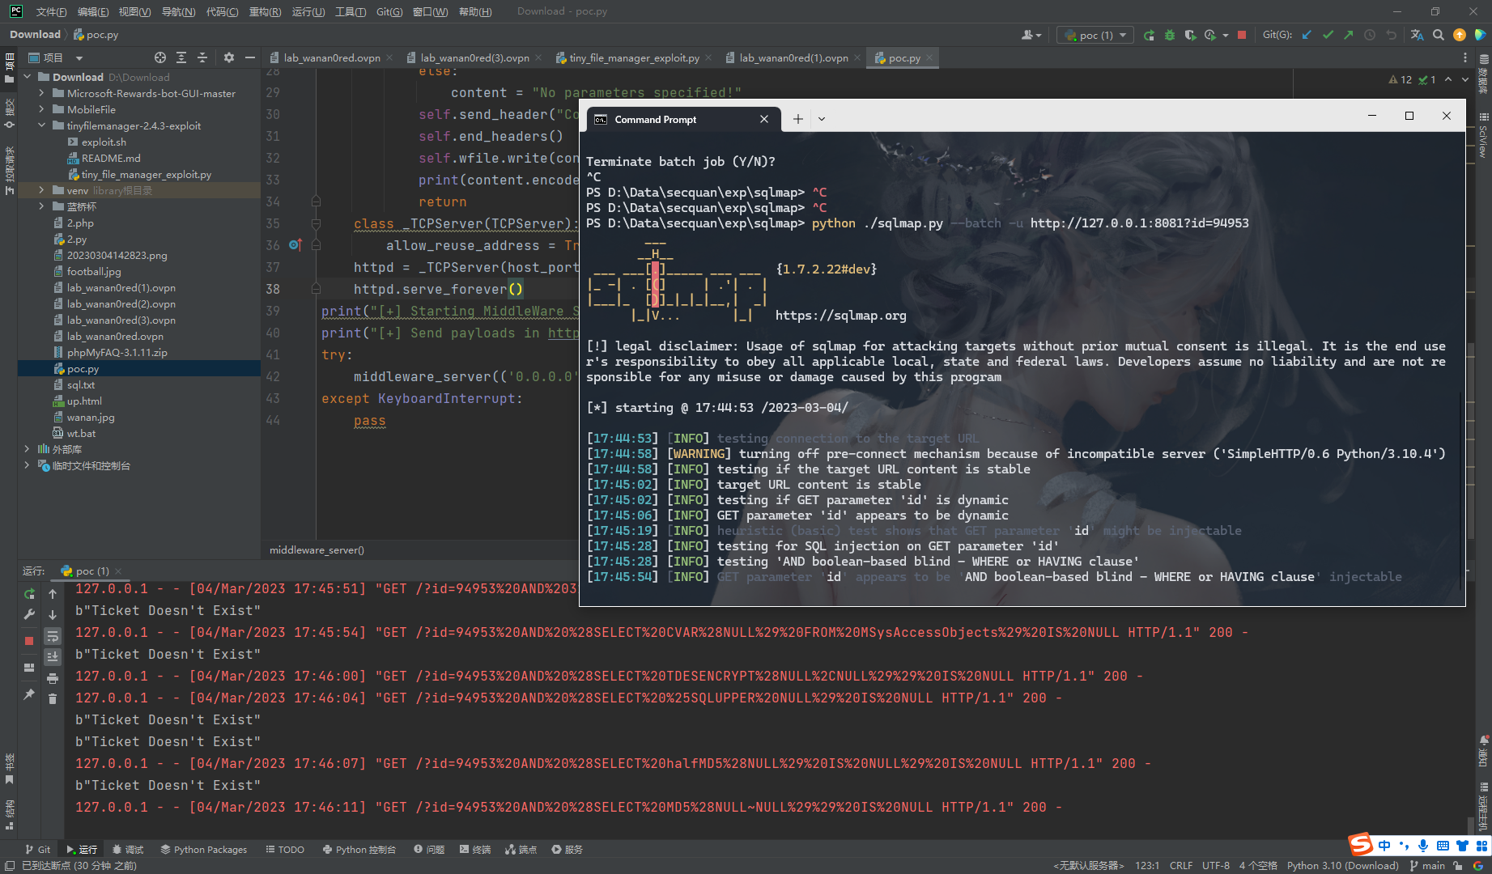Open the Python Packages tool window

click(203, 850)
